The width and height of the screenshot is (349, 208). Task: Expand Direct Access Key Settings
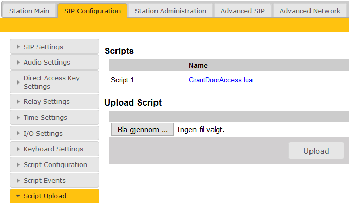pyautogui.click(x=54, y=82)
